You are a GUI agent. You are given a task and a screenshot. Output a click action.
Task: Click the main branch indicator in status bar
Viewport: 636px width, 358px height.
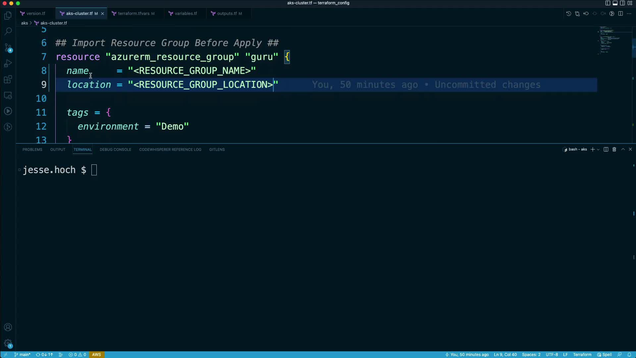point(23,355)
